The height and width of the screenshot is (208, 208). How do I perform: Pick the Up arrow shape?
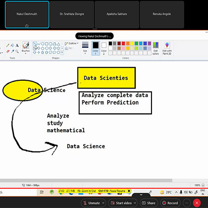coord(58,48)
